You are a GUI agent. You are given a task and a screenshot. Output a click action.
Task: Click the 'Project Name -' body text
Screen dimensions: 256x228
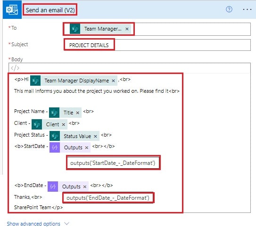[31, 111]
